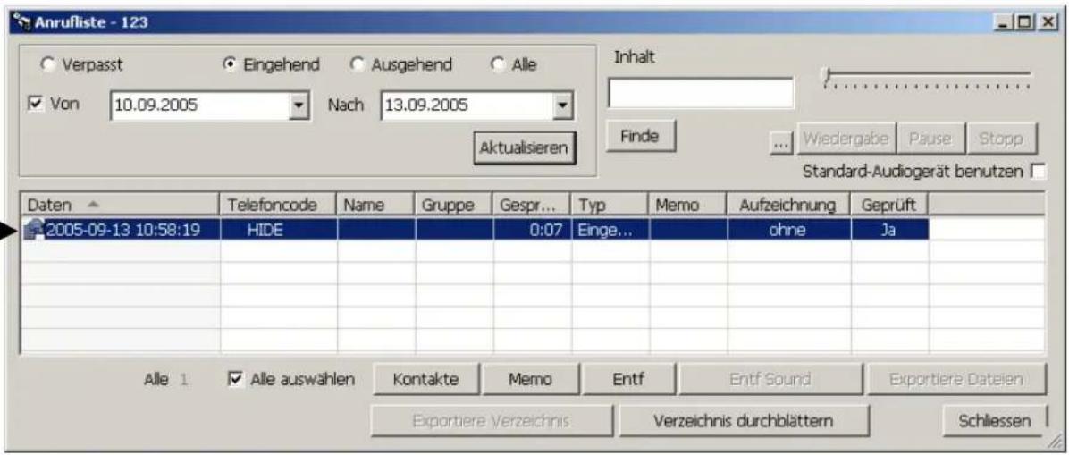Click the browse "..." button
The image size is (1069, 455).
tap(781, 141)
